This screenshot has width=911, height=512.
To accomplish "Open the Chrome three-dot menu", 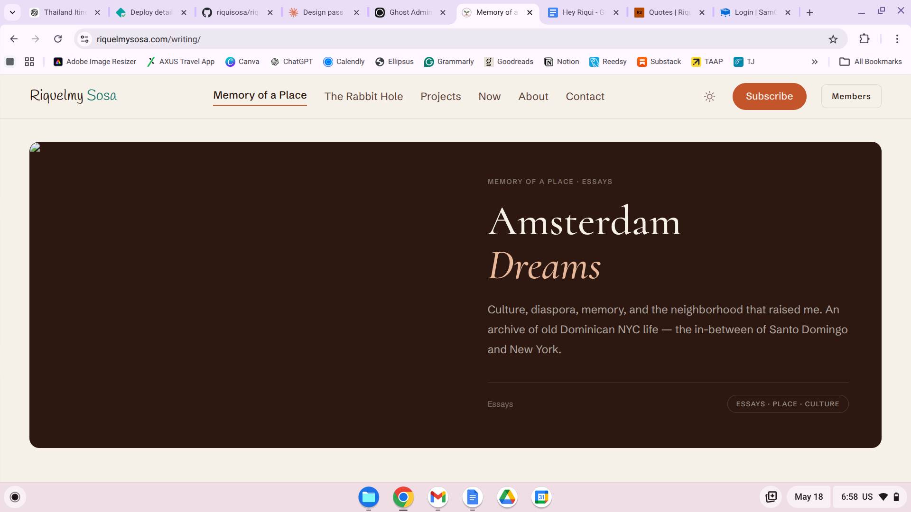I will coord(897,39).
